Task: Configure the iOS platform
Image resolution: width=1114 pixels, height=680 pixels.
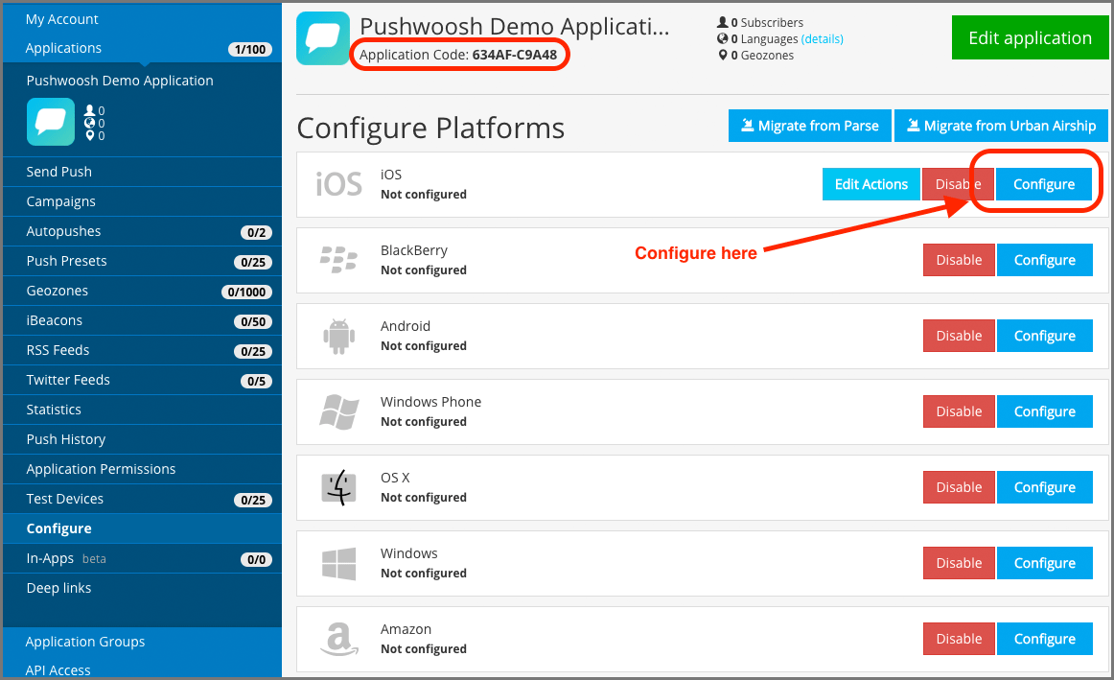Action: point(1044,184)
